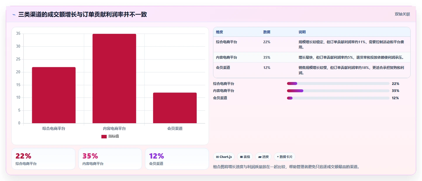
Task: Click the 双轴关联 label in header
Action: point(402,14)
